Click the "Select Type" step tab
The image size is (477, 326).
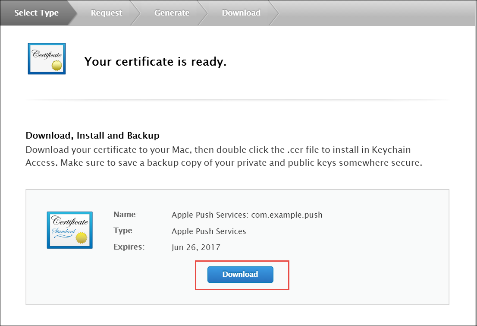(x=36, y=13)
